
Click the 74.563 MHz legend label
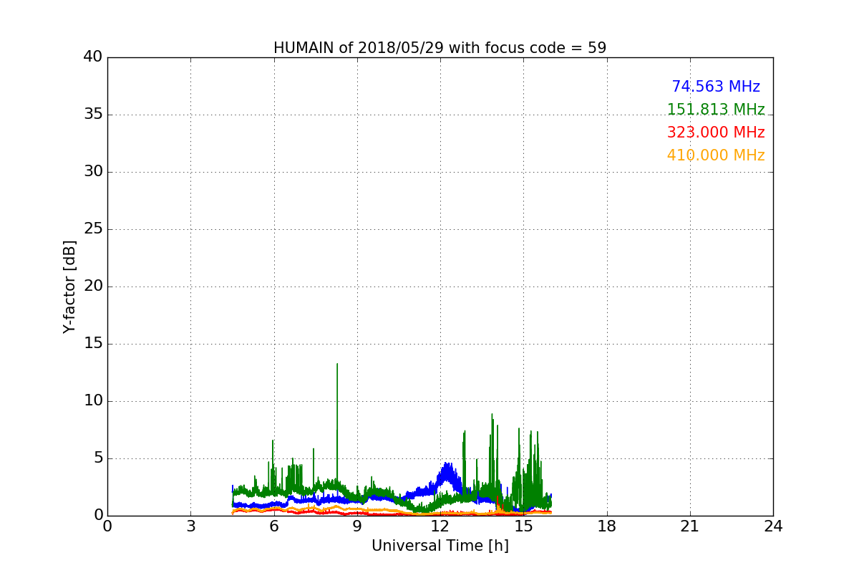(716, 87)
